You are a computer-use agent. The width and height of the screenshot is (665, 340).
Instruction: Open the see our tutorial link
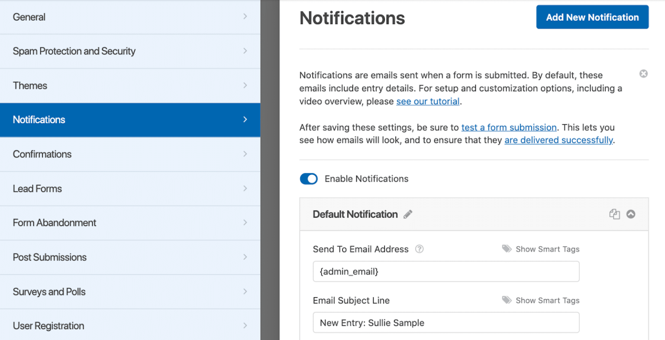tap(427, 101)
